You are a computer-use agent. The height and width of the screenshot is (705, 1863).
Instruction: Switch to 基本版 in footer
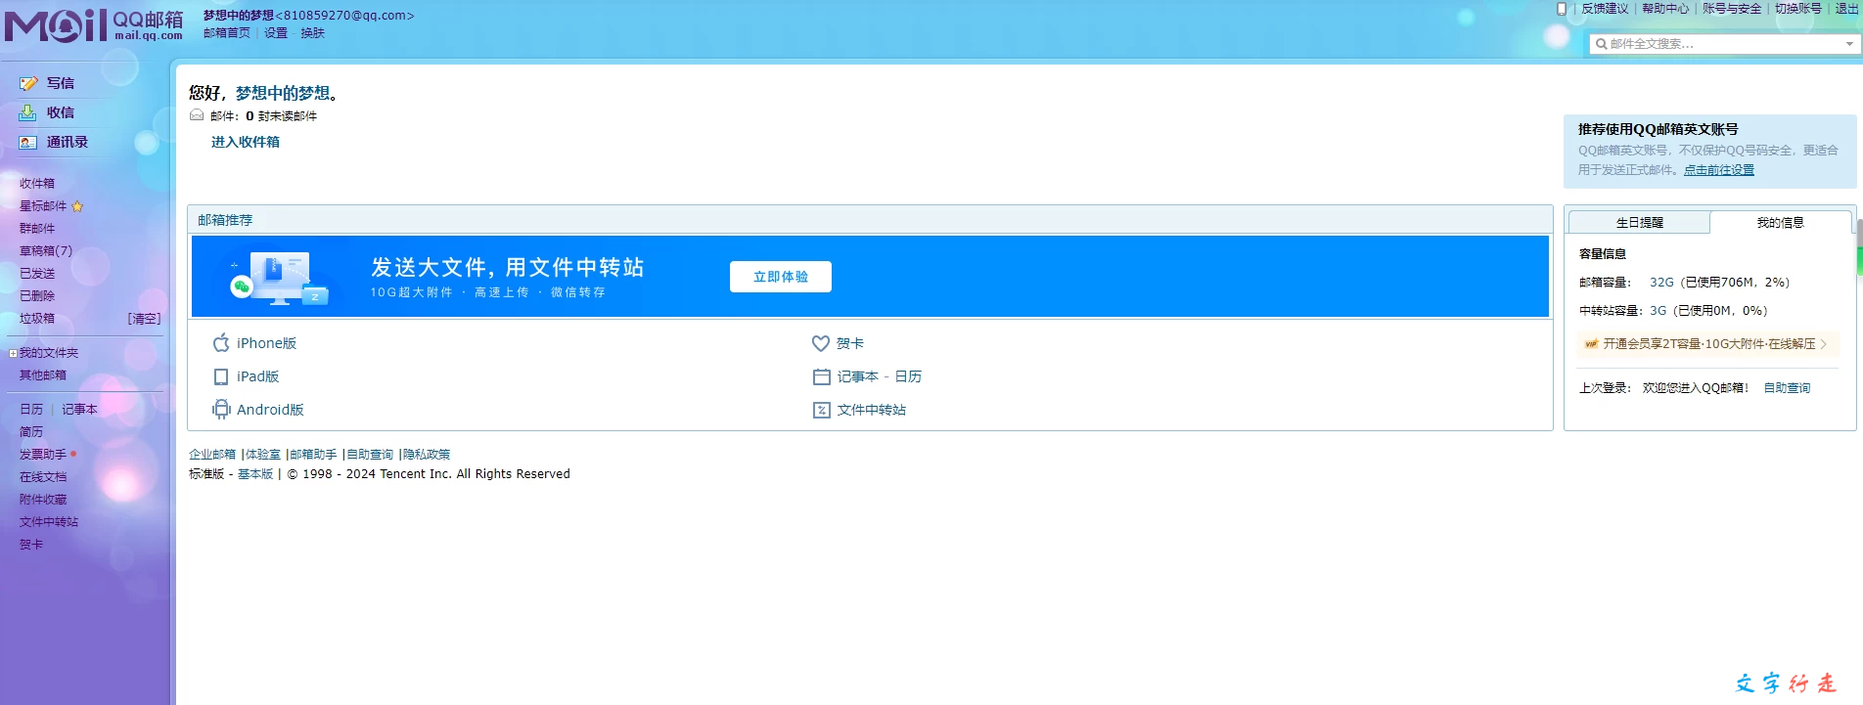(x=255, y=474)
